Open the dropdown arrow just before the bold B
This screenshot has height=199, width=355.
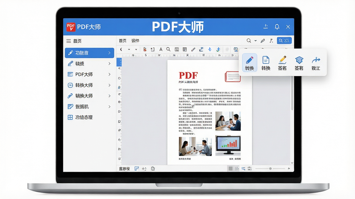click(136, 49)
